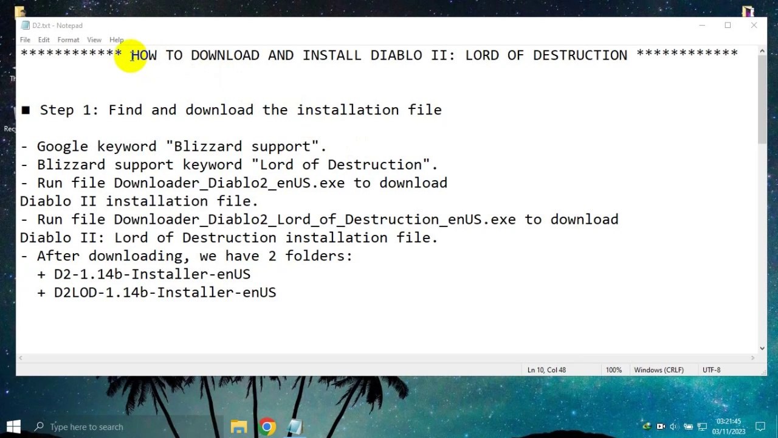Click the '100%' zoom status entry

(x=613, y=370)
